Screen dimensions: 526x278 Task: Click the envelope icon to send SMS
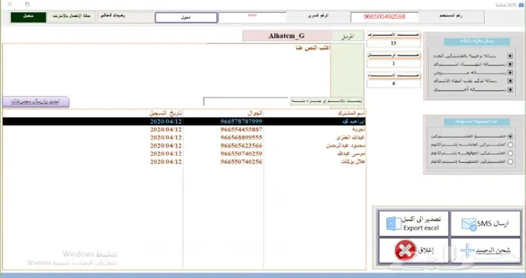[x=469, y=224]
